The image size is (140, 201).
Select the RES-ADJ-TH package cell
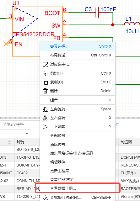(x=27, y=188)
